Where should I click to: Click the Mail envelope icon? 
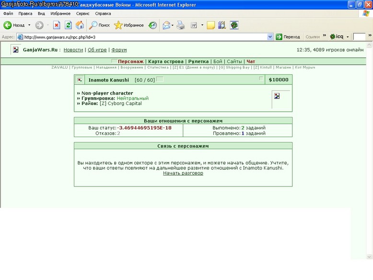[166, 25]
